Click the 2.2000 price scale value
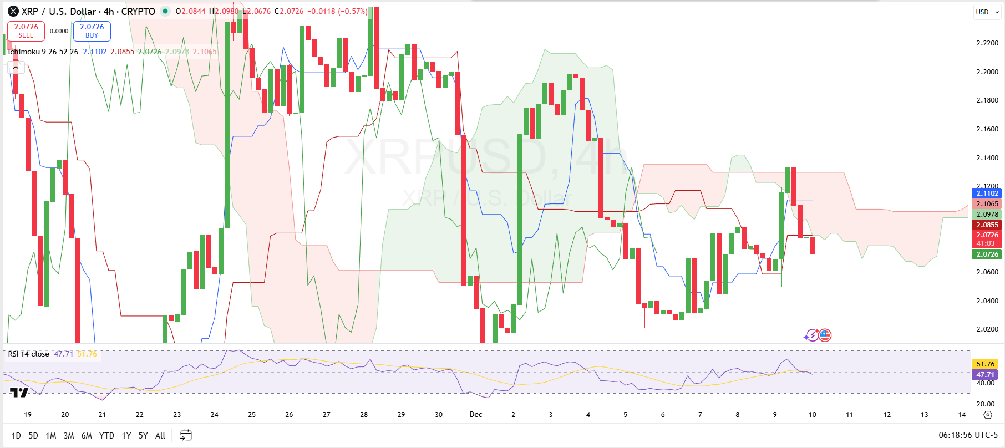 coord(987,72)
